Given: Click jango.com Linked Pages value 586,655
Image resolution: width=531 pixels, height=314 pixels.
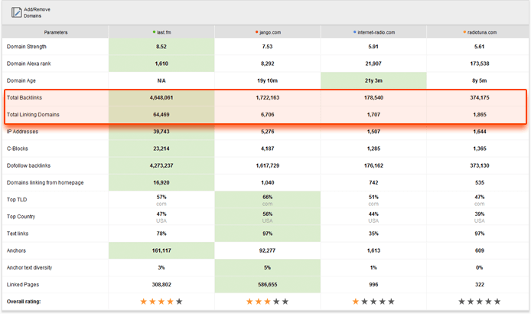Looking at the screenshot, I should pos(267,284).
